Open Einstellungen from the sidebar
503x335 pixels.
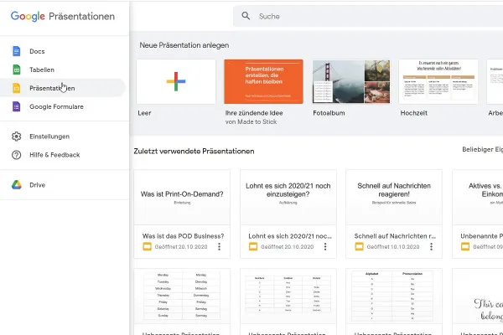coord(63,137)
